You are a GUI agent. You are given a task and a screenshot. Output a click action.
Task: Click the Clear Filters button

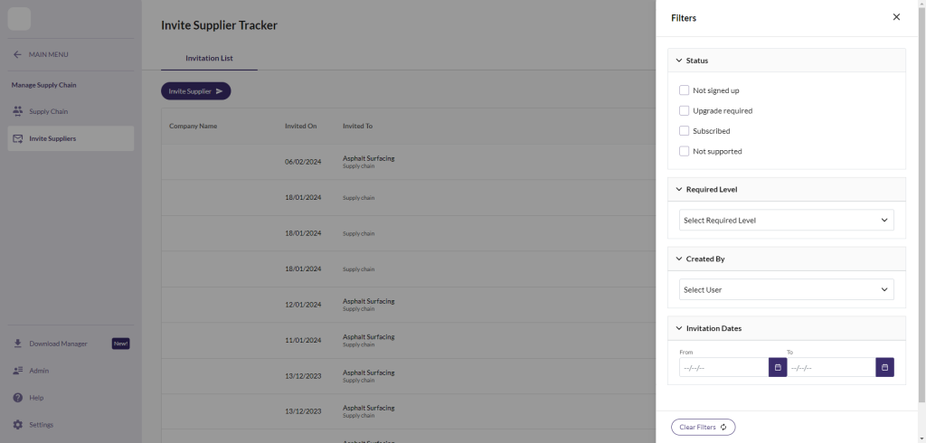tap(703, 427)
